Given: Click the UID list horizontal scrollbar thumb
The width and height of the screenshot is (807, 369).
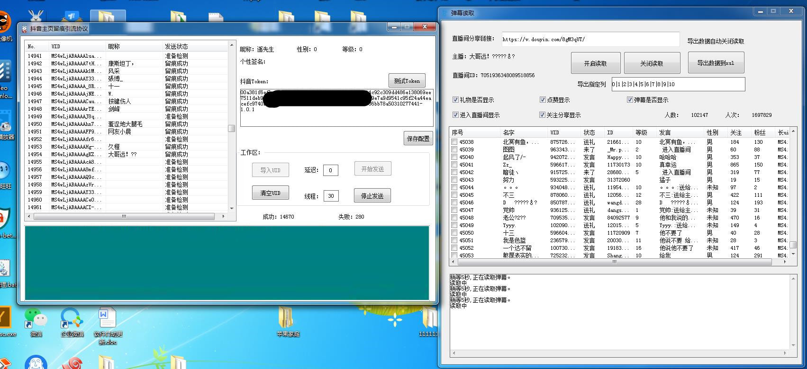Looking at the screenshot, I should tap(124, 216).
